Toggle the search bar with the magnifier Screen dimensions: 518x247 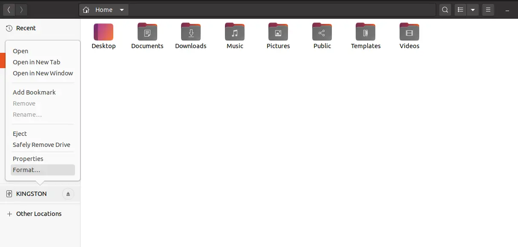click(x=445, y=9)
